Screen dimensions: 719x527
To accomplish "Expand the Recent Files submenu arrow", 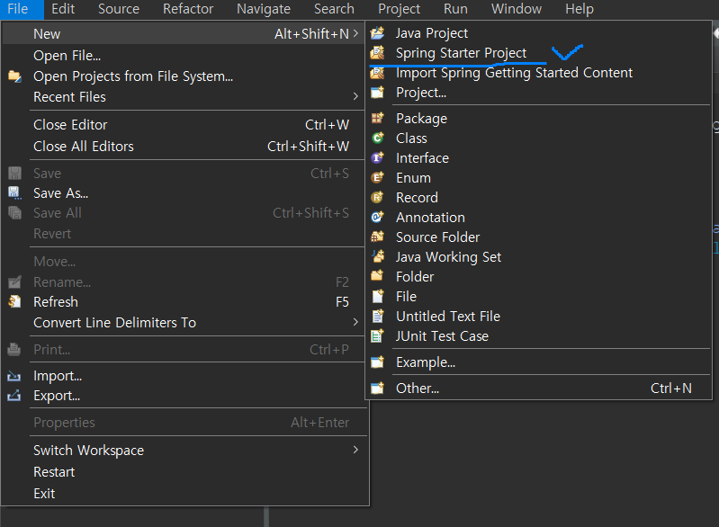I will (x=355, y=96).
